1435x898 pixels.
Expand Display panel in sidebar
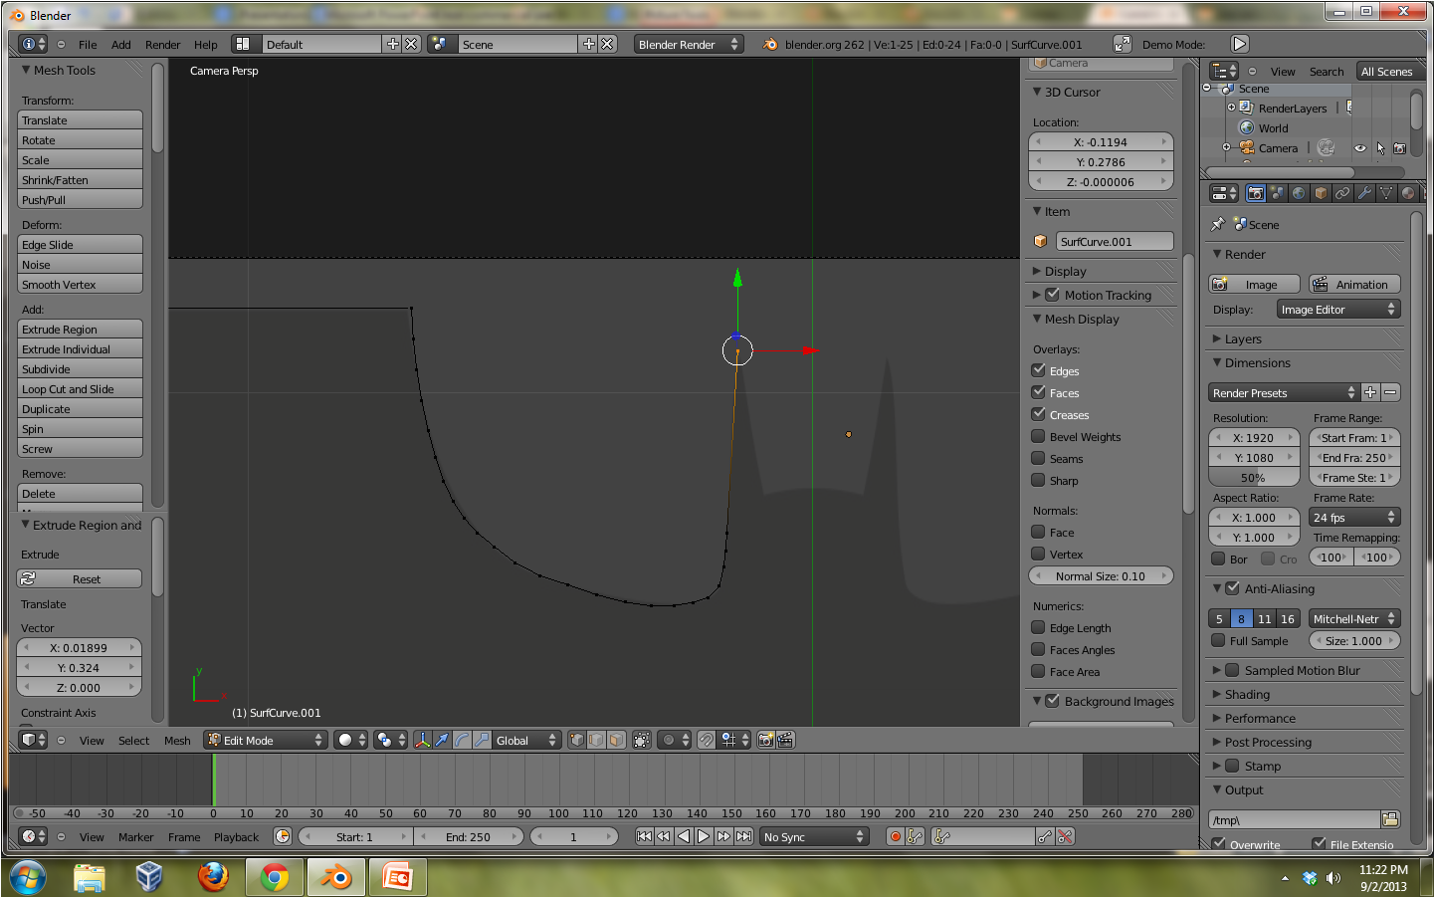coord(1037,271)
